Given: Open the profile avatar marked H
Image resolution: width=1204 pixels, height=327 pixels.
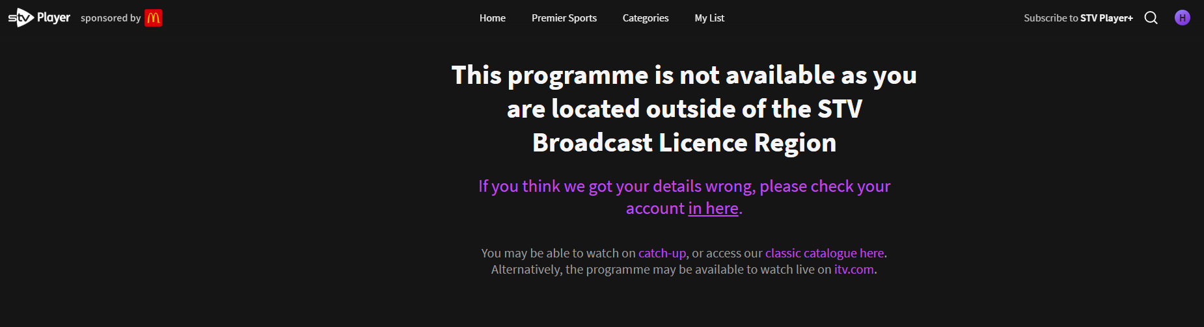Looking at the screenshot, I should (1183, 18).
